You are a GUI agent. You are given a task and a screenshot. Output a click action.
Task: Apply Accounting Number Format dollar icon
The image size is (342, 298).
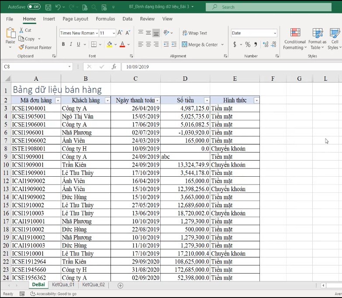[x=235, y=45]
